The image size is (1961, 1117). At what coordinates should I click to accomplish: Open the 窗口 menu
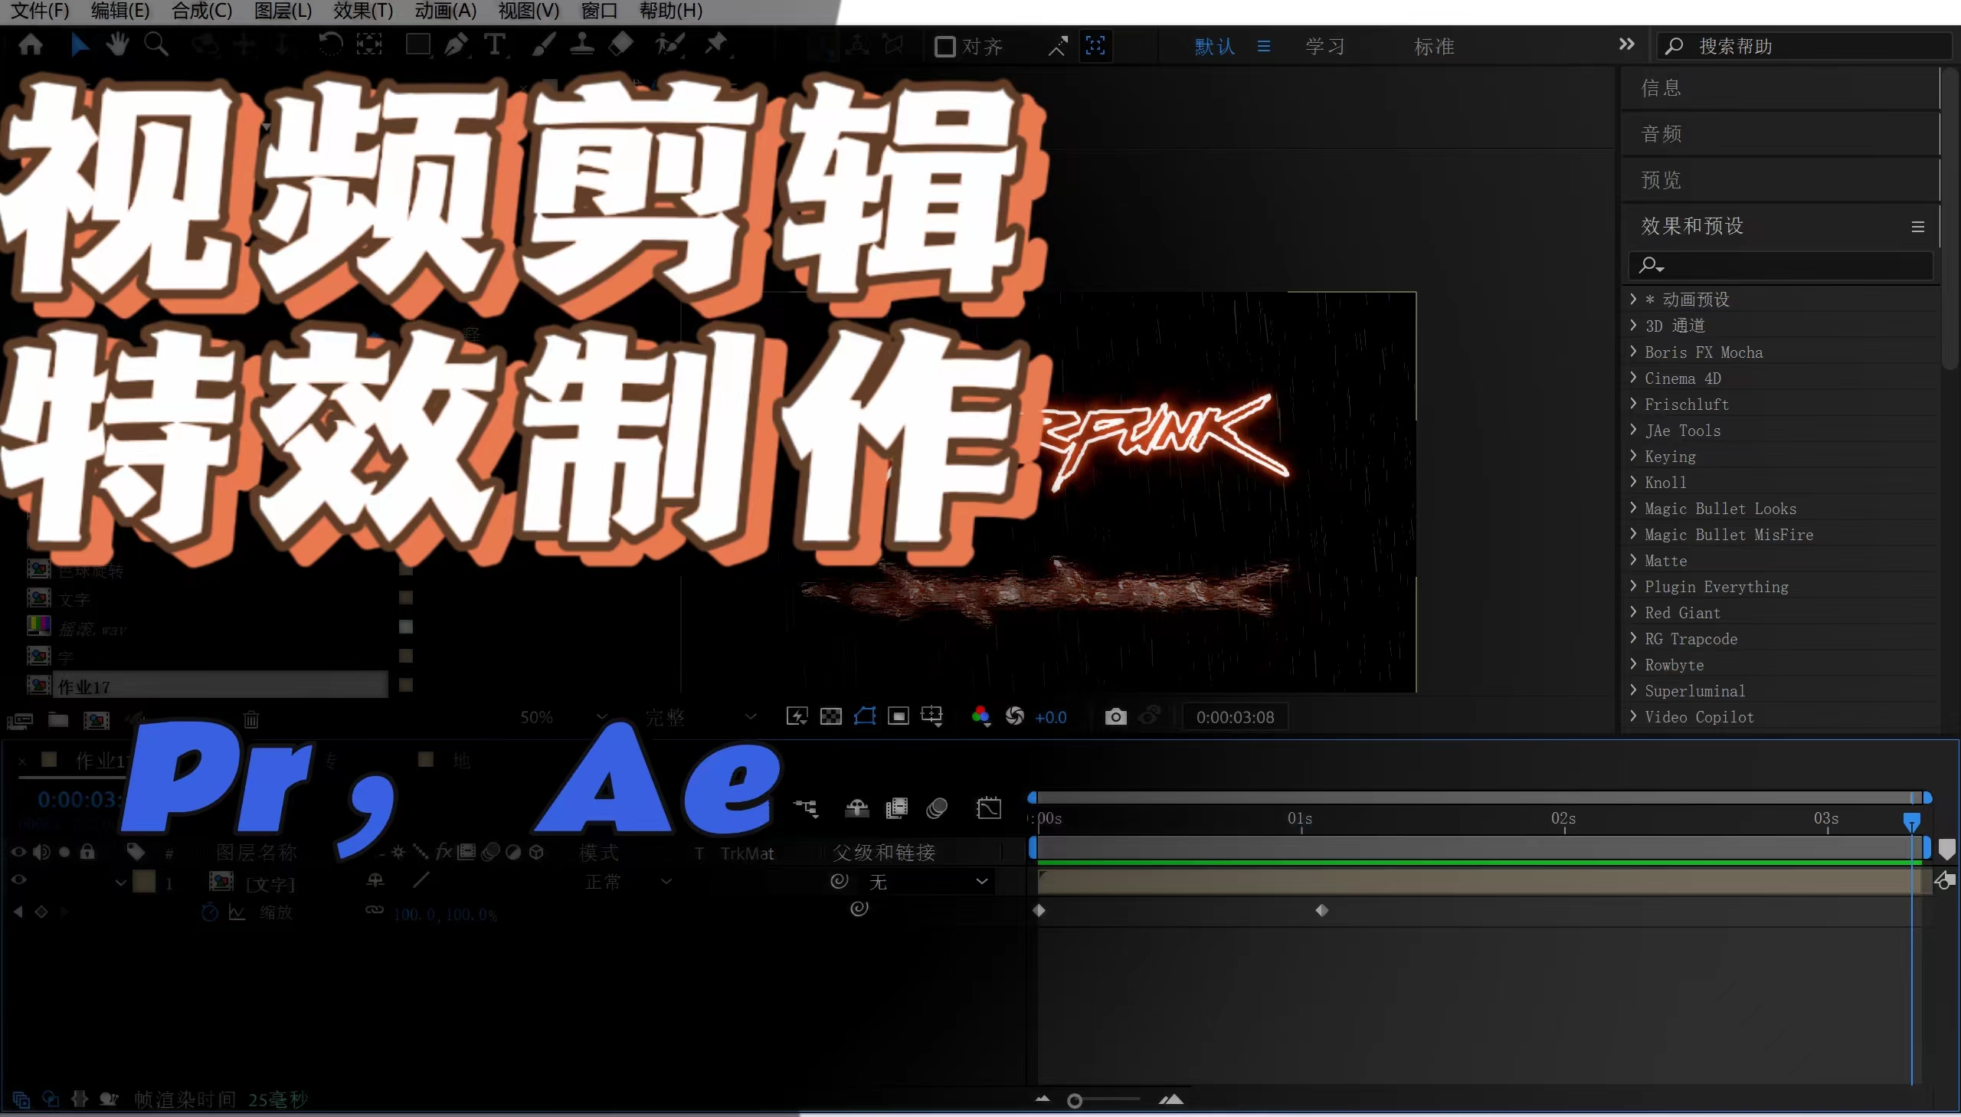pos(598,10)
